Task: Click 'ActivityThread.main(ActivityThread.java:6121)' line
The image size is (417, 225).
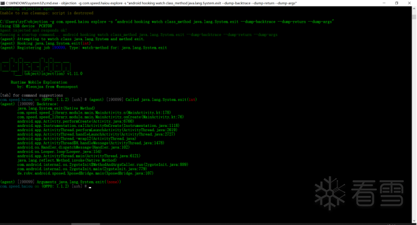Action: 79,156
